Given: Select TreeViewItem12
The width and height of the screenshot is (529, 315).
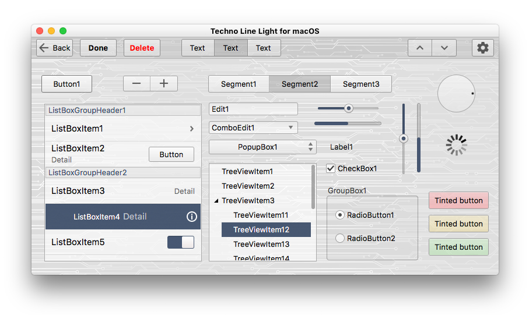Looking at the screenshot, I should (x=266, y=230).
